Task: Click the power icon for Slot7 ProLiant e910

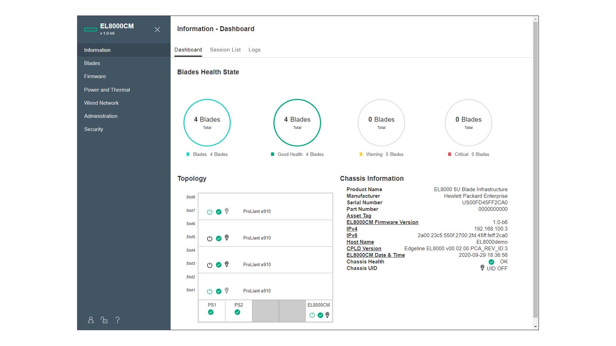Action: tap(210, 211)
